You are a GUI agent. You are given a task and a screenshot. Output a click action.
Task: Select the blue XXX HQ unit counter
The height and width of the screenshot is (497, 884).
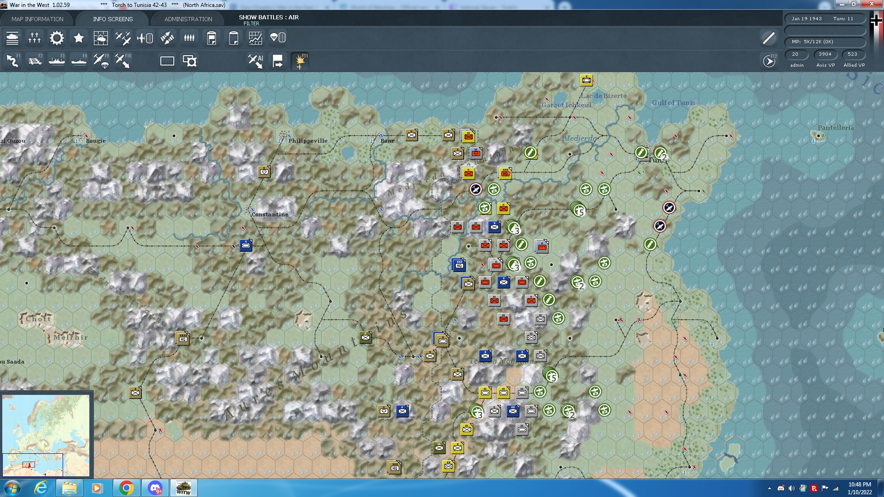tap(459, 265)
